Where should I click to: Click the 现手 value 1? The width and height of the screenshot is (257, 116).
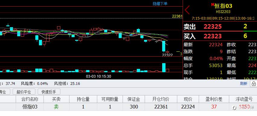221,72
